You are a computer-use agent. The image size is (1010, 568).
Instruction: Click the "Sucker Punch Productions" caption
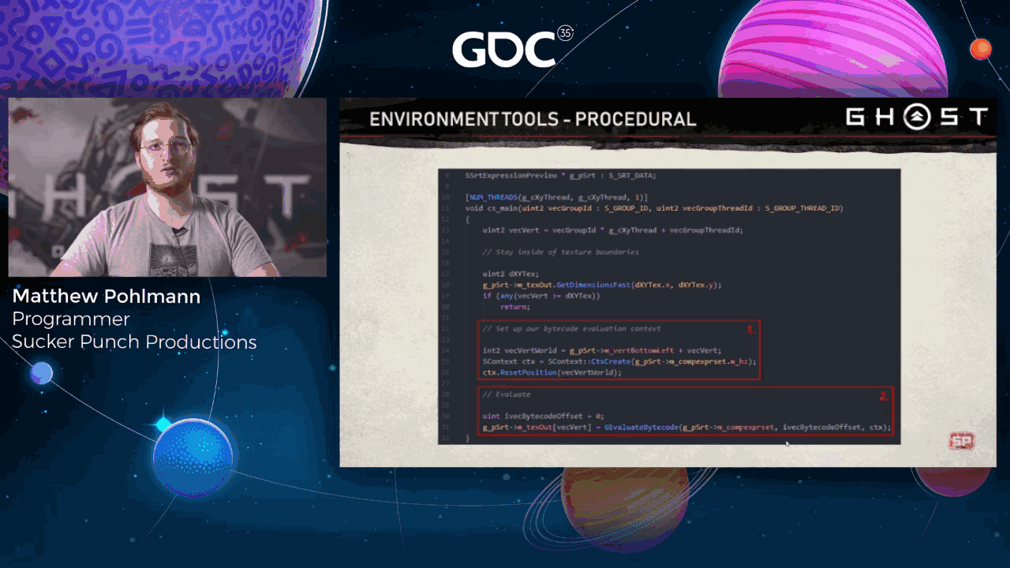pos(134,342)
